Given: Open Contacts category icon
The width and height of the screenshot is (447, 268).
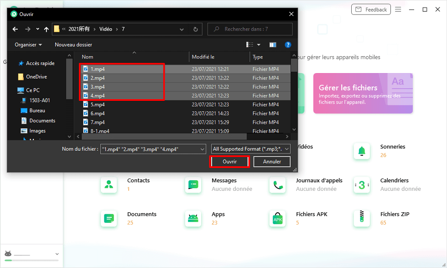Looking at the screenshot, I should click(x=109, y=184).
